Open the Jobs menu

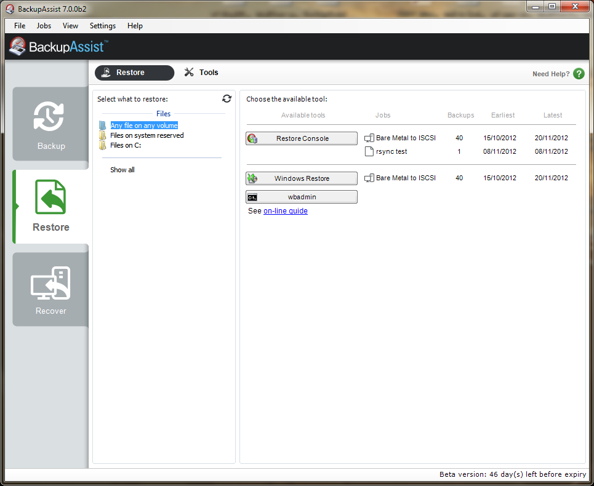[x=44, y=26]
